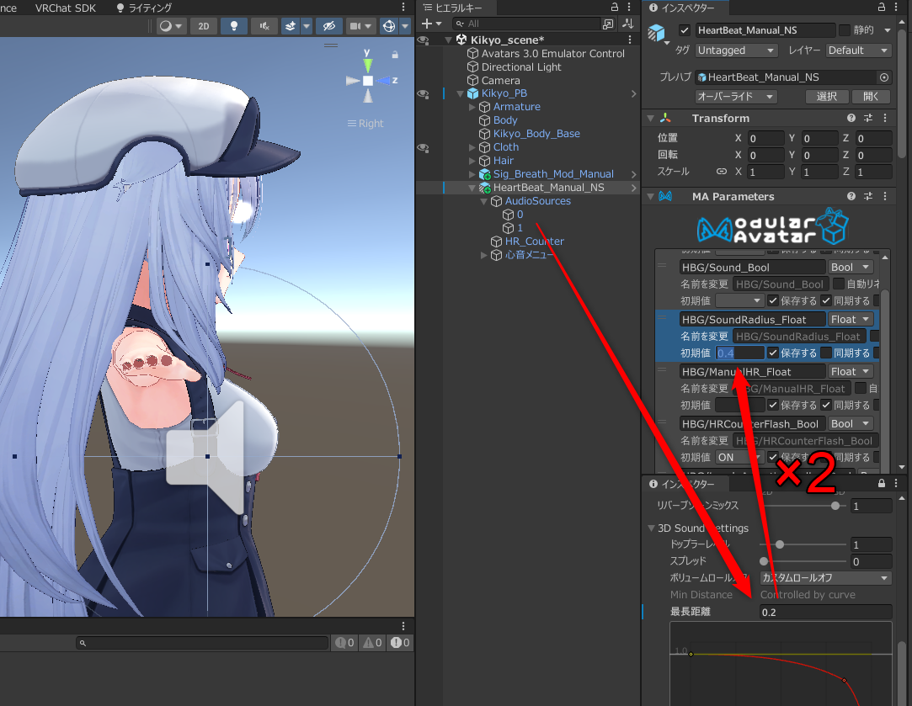
Task: Toggle the scale constrain-proportions link icon
Action: point(721,172)
